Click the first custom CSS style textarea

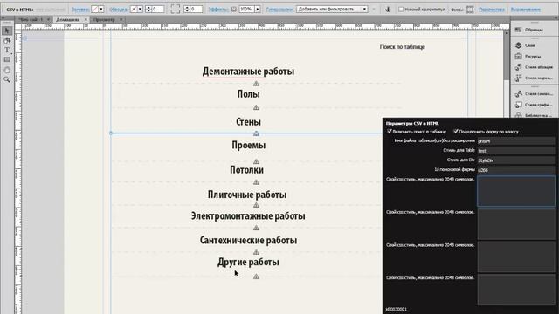point(516,191)
